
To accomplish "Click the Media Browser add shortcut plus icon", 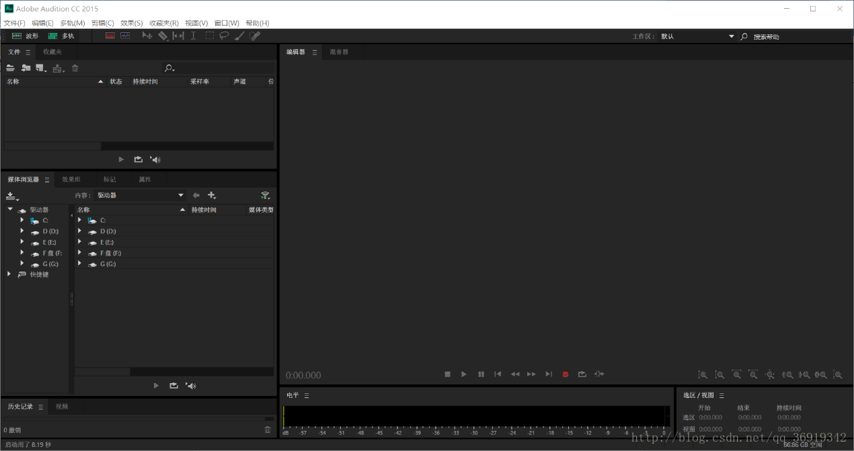I will [x=212, y=195].
